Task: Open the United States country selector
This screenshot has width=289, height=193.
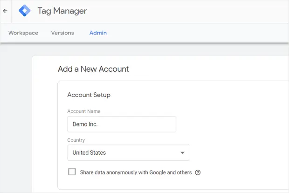Action: (129, 152)
